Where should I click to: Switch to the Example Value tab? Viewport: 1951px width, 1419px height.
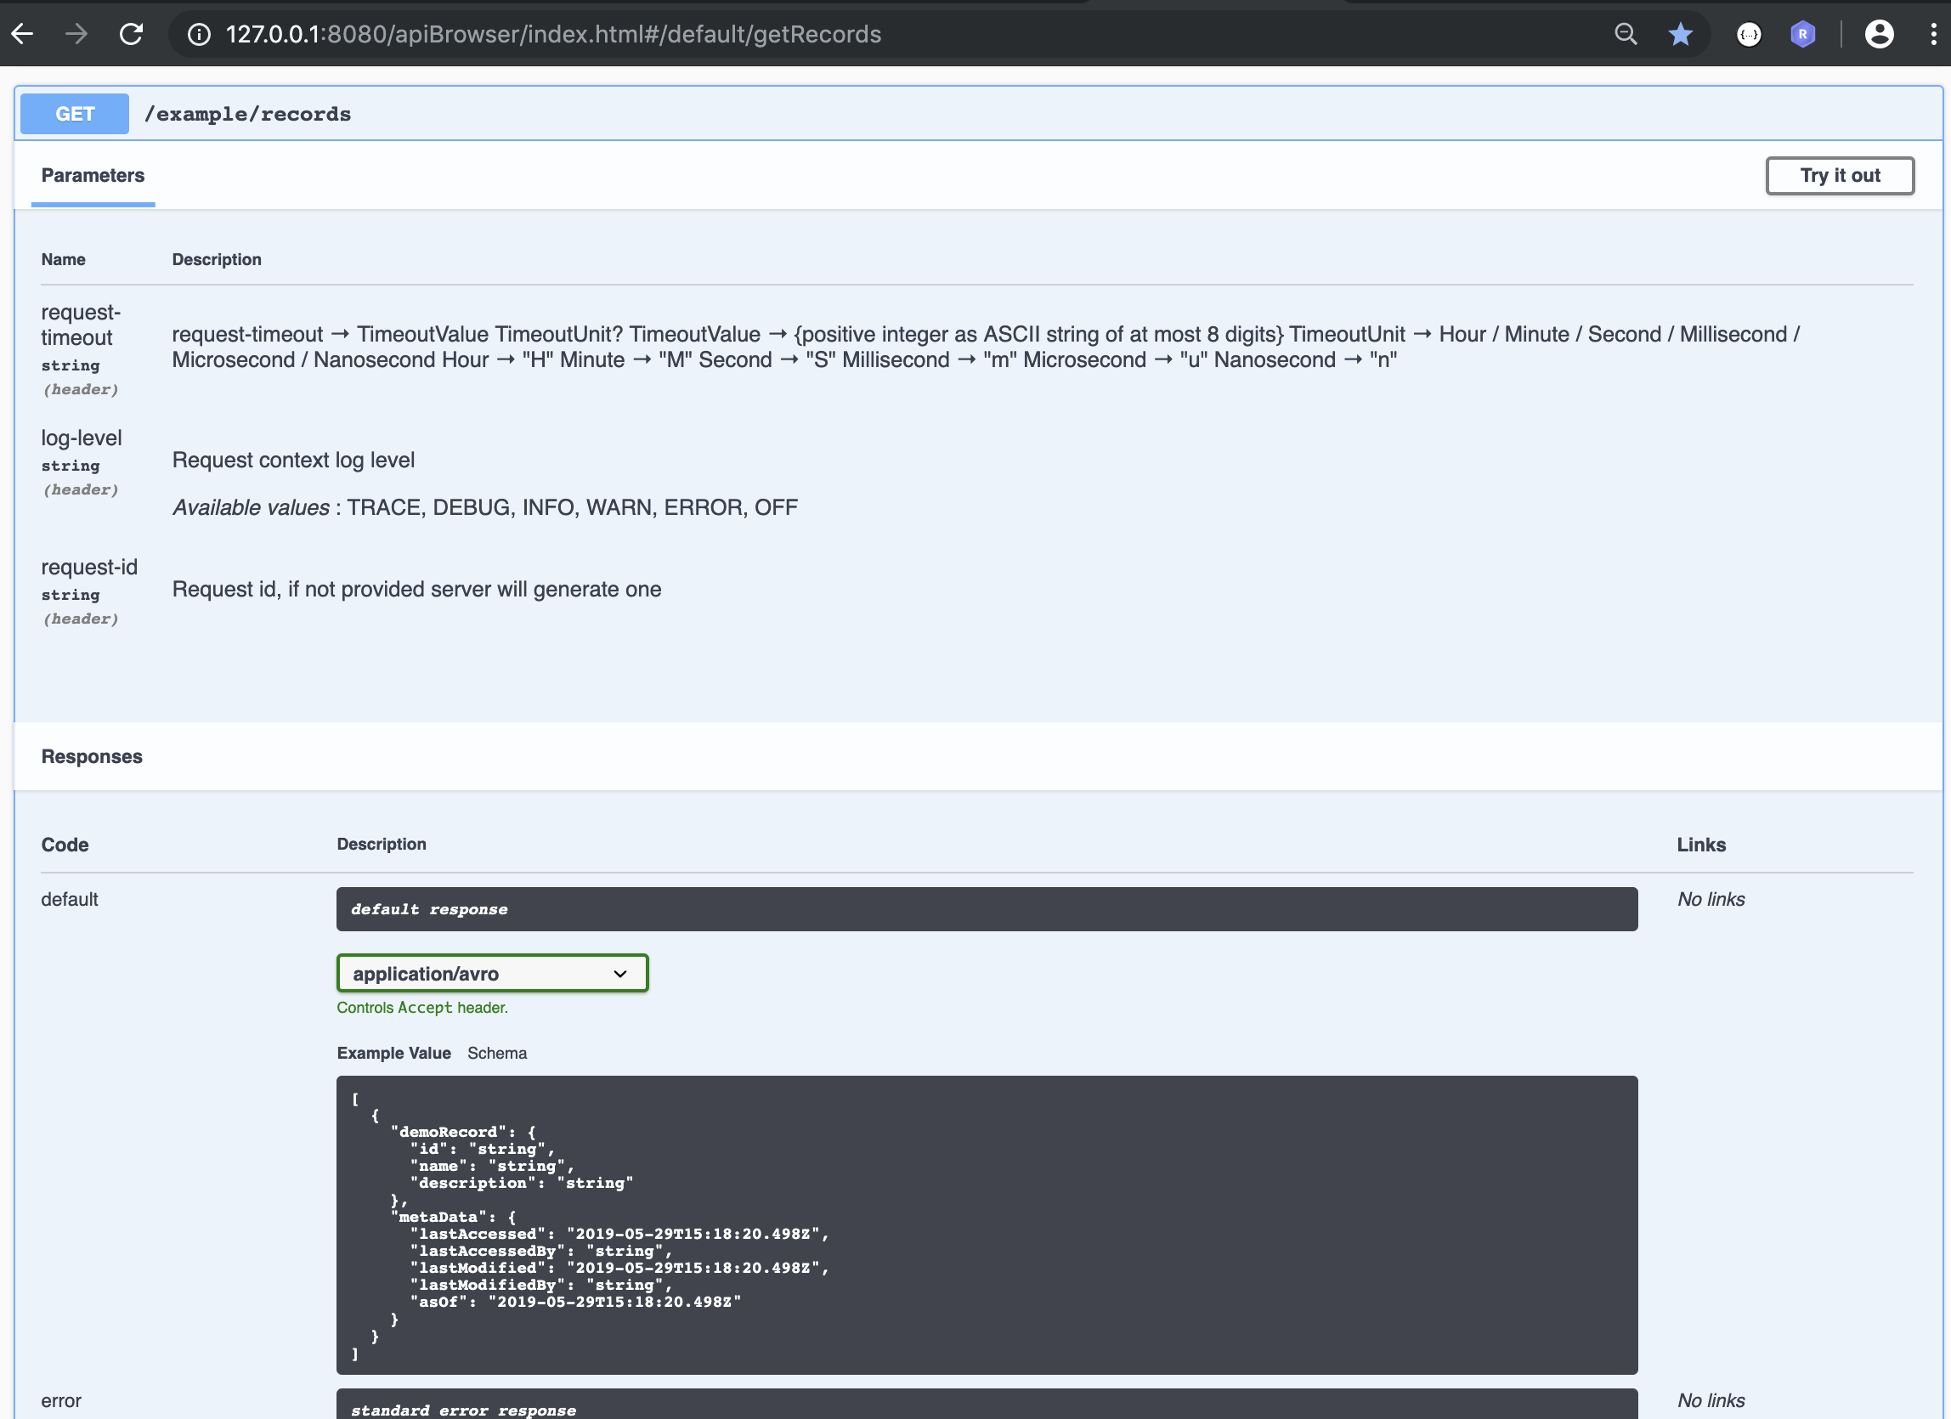click(394, 1053)
